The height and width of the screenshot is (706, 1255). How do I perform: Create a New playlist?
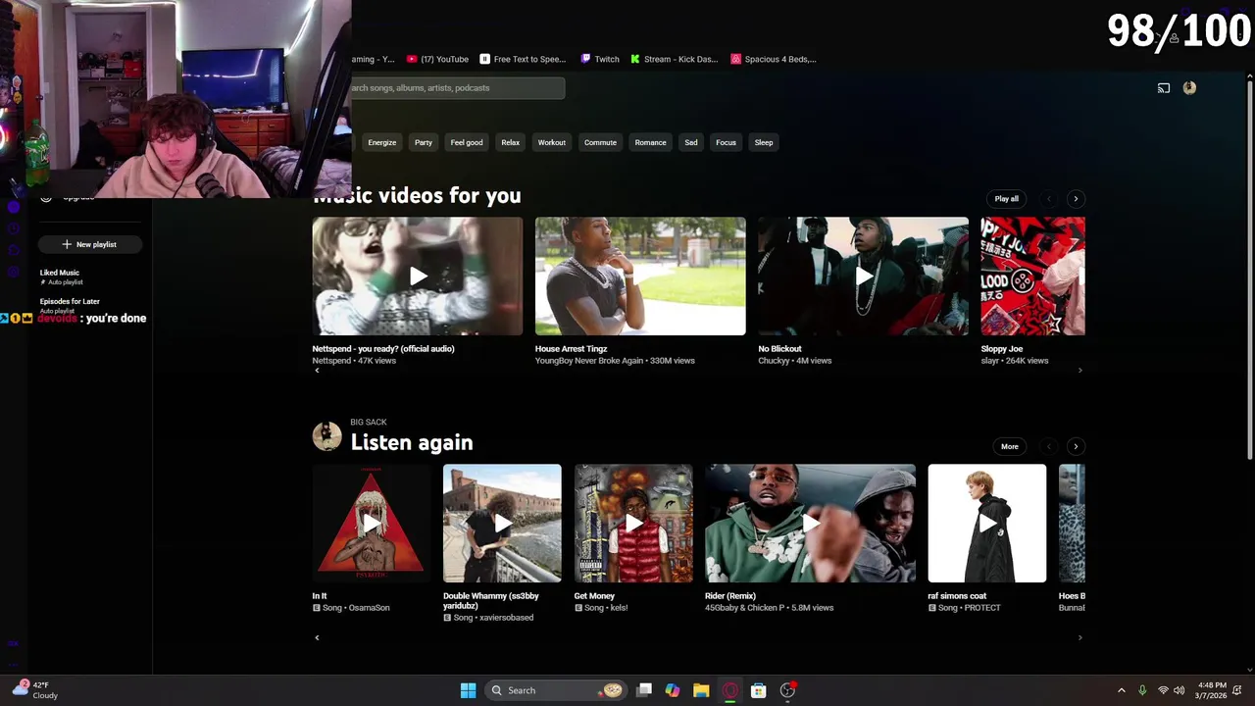(x=89, y=244)
